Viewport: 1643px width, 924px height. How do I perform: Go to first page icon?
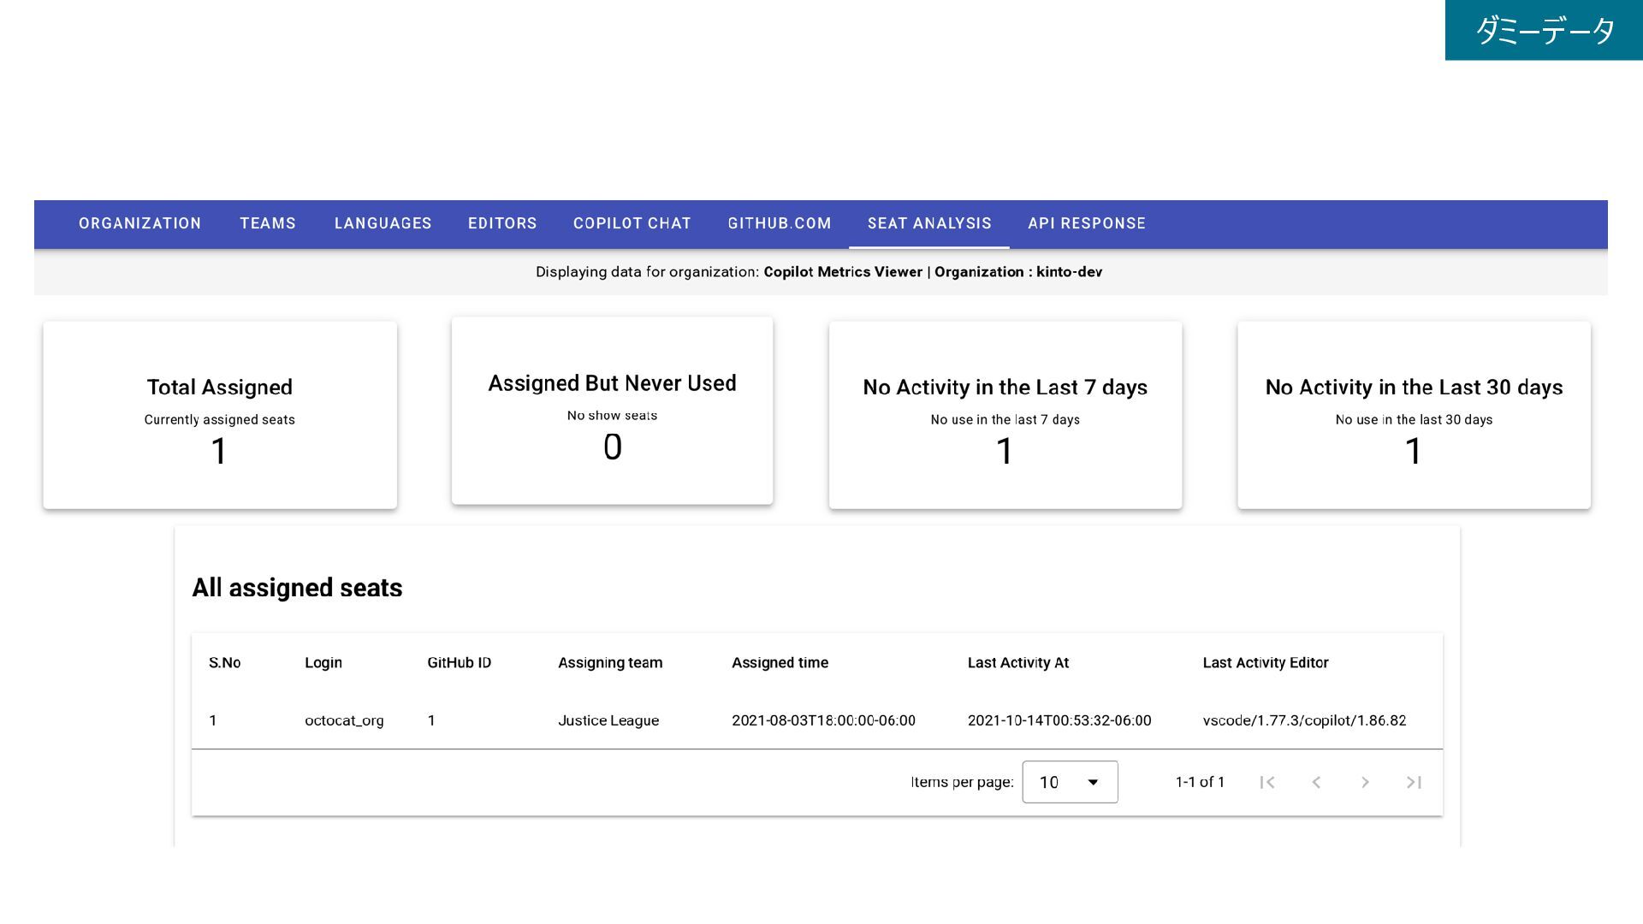coord(1267,782)
